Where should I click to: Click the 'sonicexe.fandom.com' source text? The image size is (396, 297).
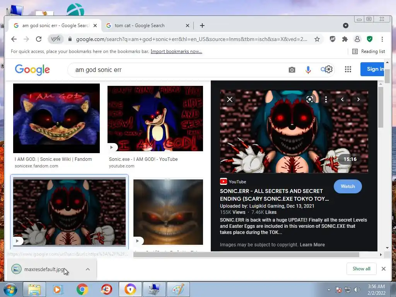tap(36, 166)
